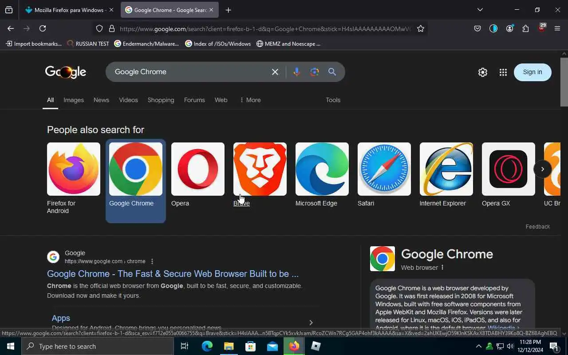Open Firefox application hamburger menu
Image resolution: width=568 pixels, height=355 pixels.
point(557,28)
